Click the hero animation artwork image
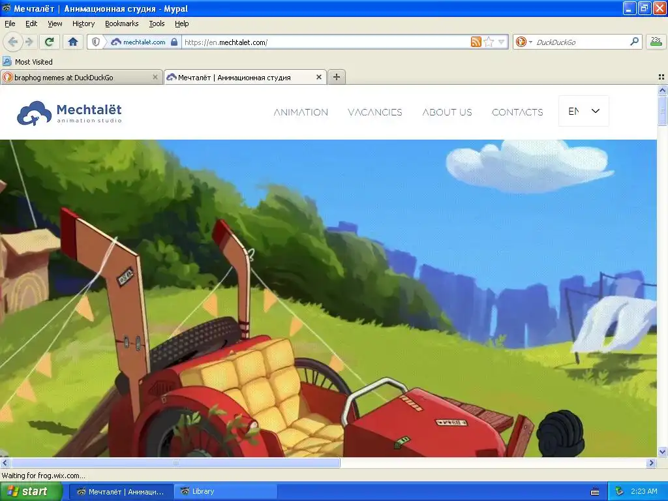This screenshot has height=501, width=668. point(328,298)
